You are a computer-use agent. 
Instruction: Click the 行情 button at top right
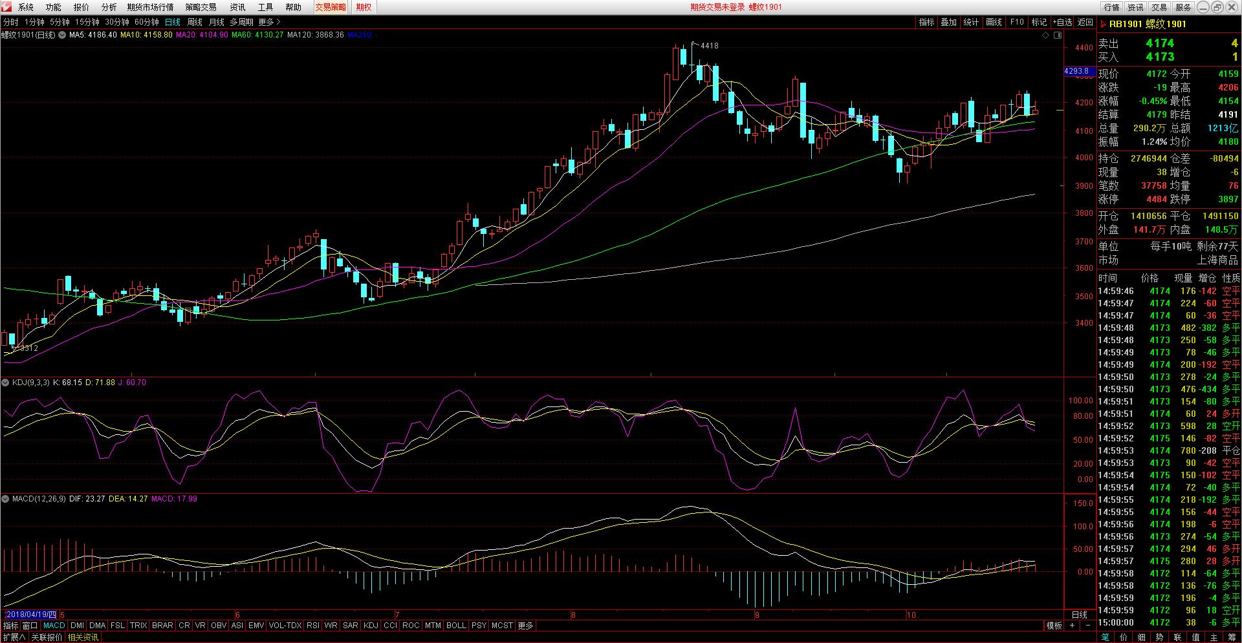click(1111, 7)
